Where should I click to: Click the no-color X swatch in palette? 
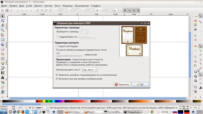tap(1, 101)
